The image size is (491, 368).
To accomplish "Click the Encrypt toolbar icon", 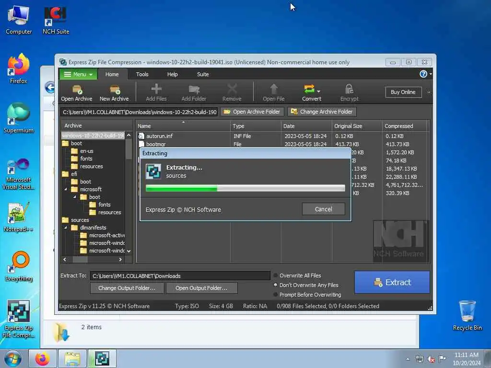I will [349, 92].
